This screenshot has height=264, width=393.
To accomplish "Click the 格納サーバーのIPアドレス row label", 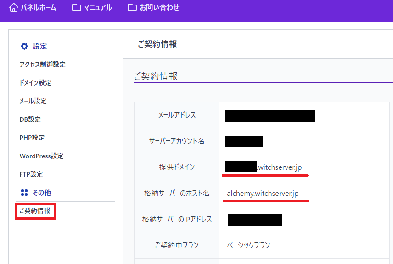I will [x=177, y=219].
